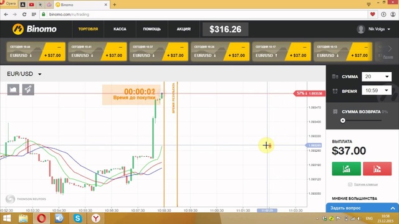The height and width of the screenshot is (224, 399).
Task: Open the КАССА section
Action: pyautogui.click(x=120, y=29)
